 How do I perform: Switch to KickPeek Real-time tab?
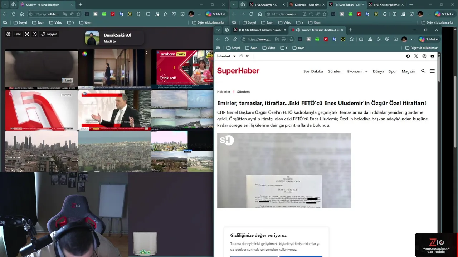pyautogui.click(x=307, y=5)
